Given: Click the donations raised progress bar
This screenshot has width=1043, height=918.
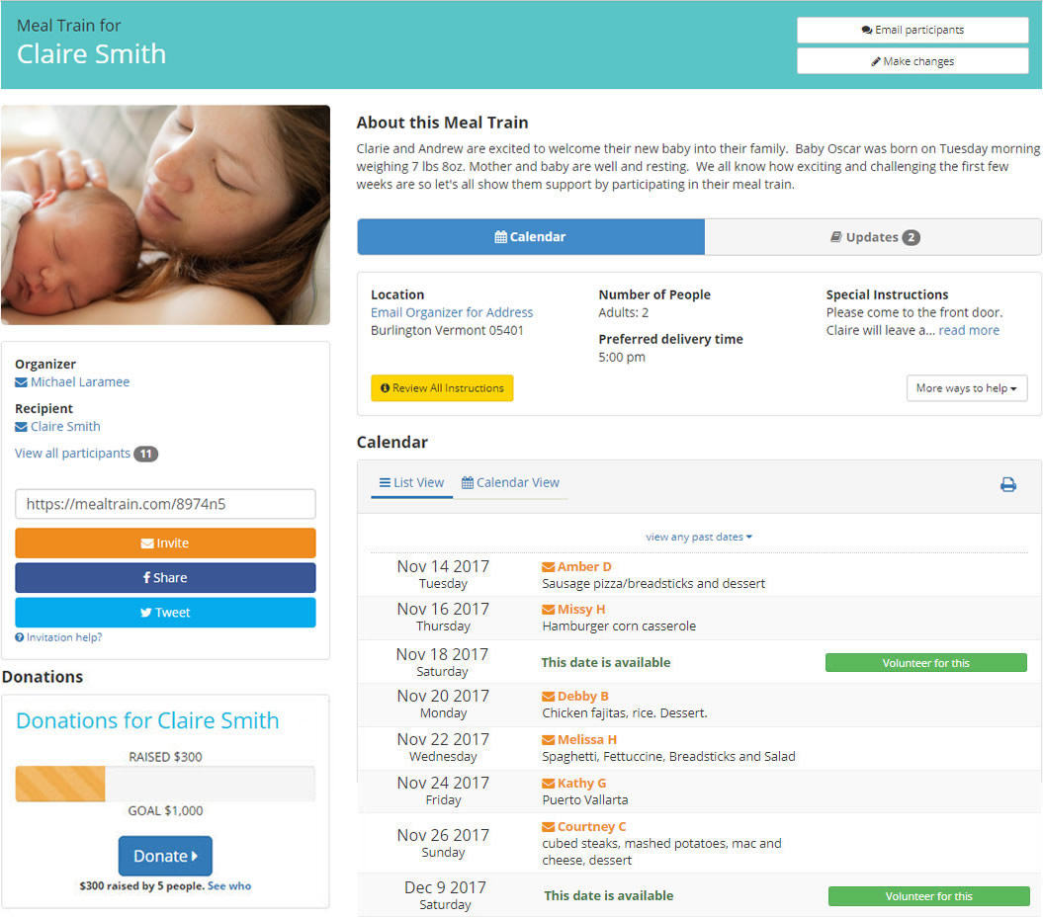Looking at the screenshot, I should pos(164,784).
